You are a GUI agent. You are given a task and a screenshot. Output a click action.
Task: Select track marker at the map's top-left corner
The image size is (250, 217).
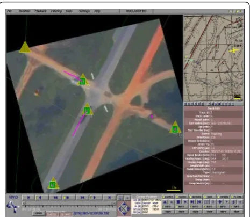tap(25, 47)
